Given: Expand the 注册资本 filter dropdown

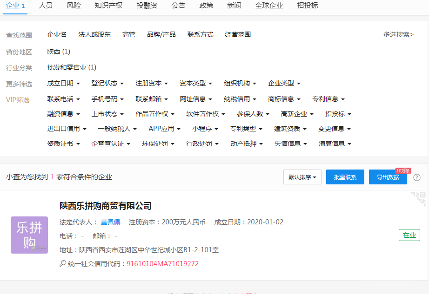Looking at the screenshot, I should (152, 84).
